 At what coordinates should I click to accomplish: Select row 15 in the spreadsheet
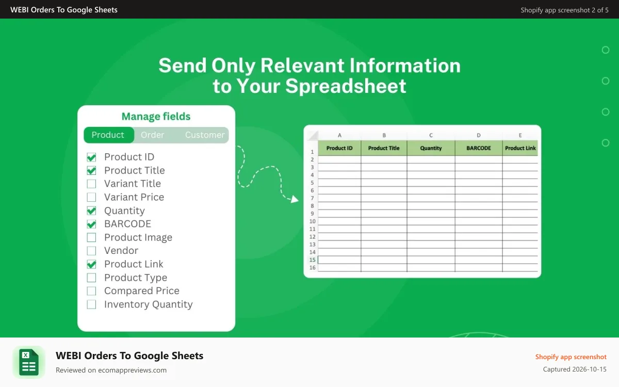click(x=312, y=260)
